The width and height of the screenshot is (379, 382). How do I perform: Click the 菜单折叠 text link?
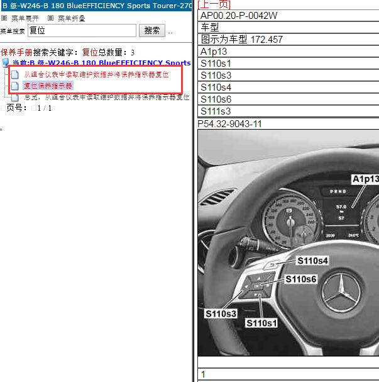[72, 18]
